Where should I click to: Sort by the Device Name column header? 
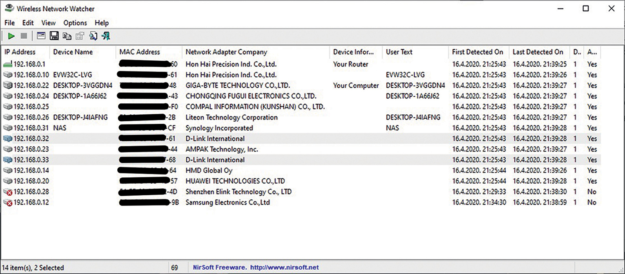[83, 52]
